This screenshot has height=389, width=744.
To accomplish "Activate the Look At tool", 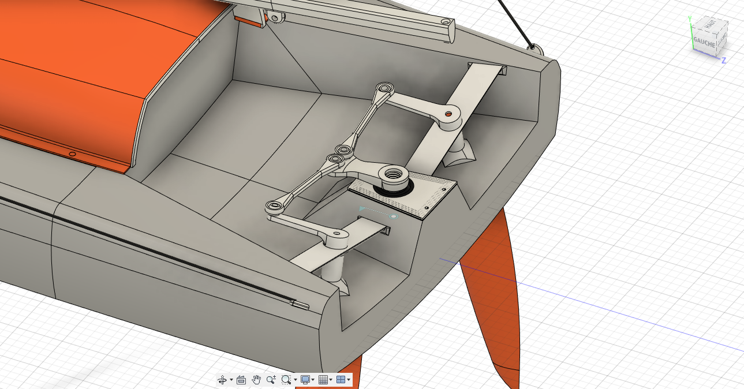I will coord(241,380).
